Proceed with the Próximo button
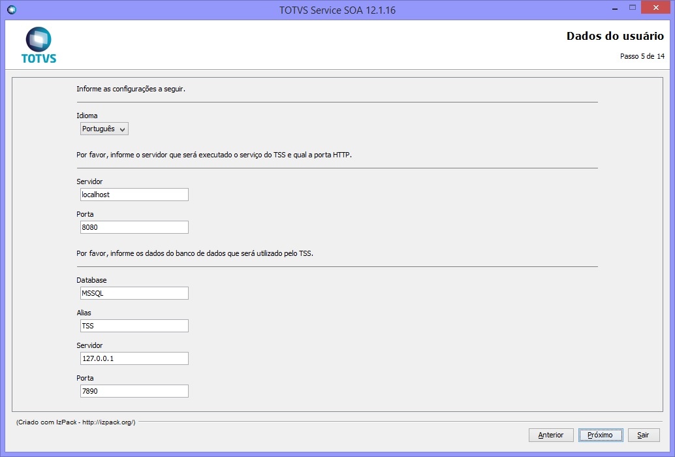This screenshot has height=457, width=675. tap(601, 435)
